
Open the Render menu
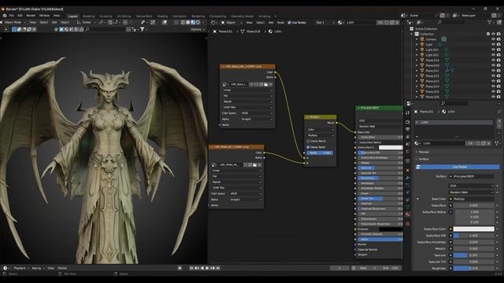click(x=31, y=16)
